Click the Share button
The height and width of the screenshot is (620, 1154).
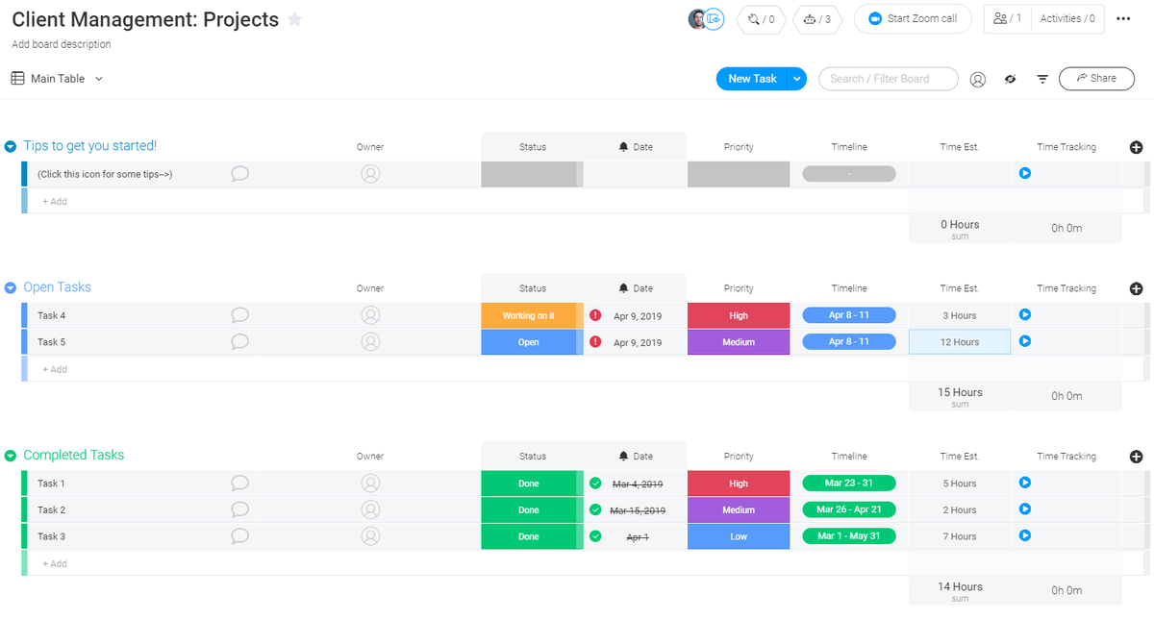1095,79
